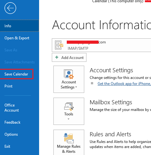The height and width of the screenshot is (155, 151).
Task: Open the Tools dropdown button
Action: click(69, 111)
